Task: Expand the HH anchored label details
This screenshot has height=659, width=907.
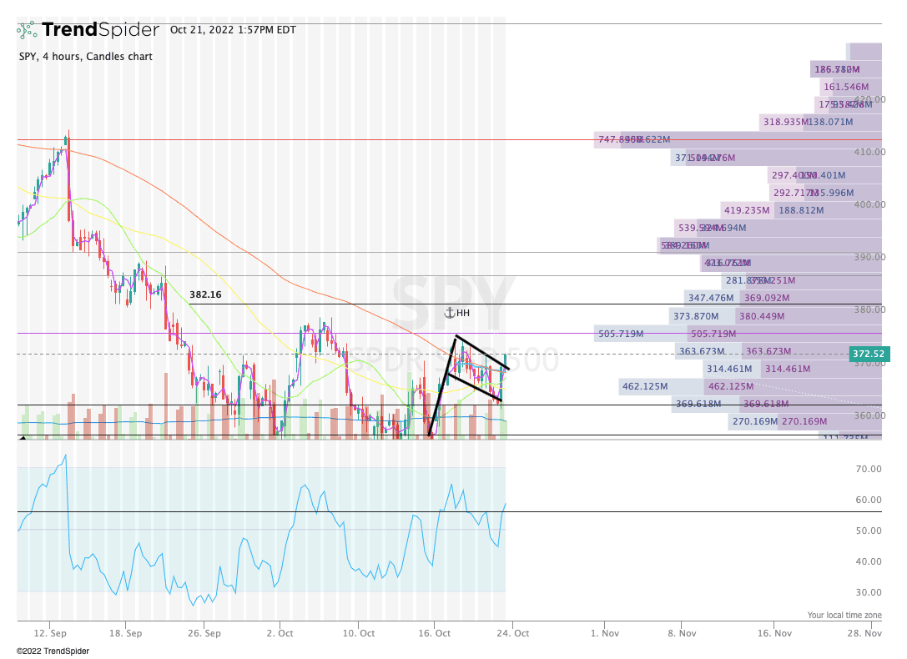Action: click(x=462, y=313)
